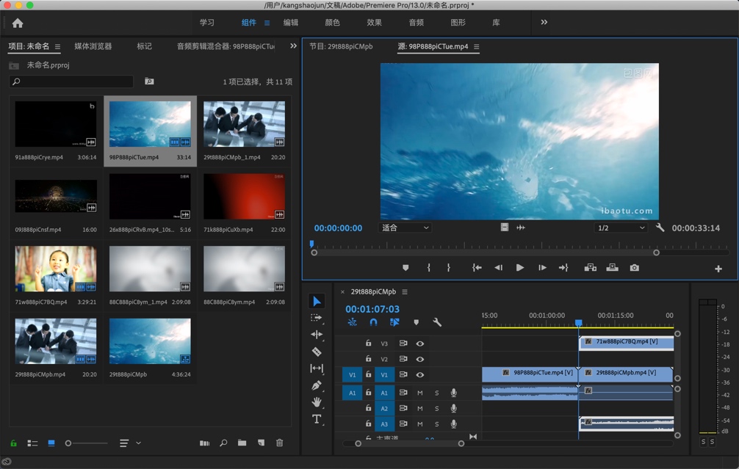Image resolution: width=739 pixels, height=469 pixels.
Task: Mute audio track A2 with the M button
Action: tap(420, 408)
